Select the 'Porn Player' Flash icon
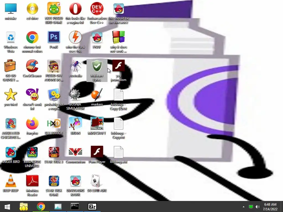This screenshot has width=283, height=212. [x=97, y=152]
